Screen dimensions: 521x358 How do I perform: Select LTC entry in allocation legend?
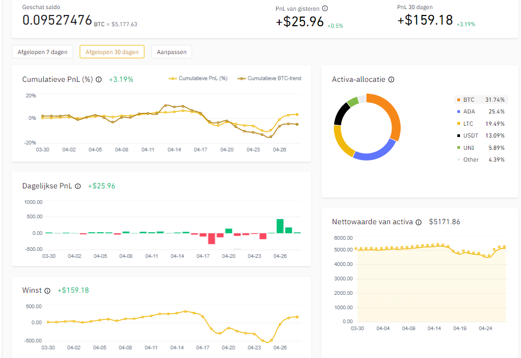(x=480, y=124)
